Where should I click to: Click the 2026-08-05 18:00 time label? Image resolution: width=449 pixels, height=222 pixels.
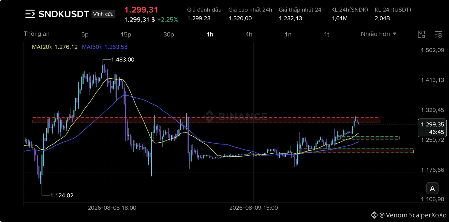[x=112, y=208]
